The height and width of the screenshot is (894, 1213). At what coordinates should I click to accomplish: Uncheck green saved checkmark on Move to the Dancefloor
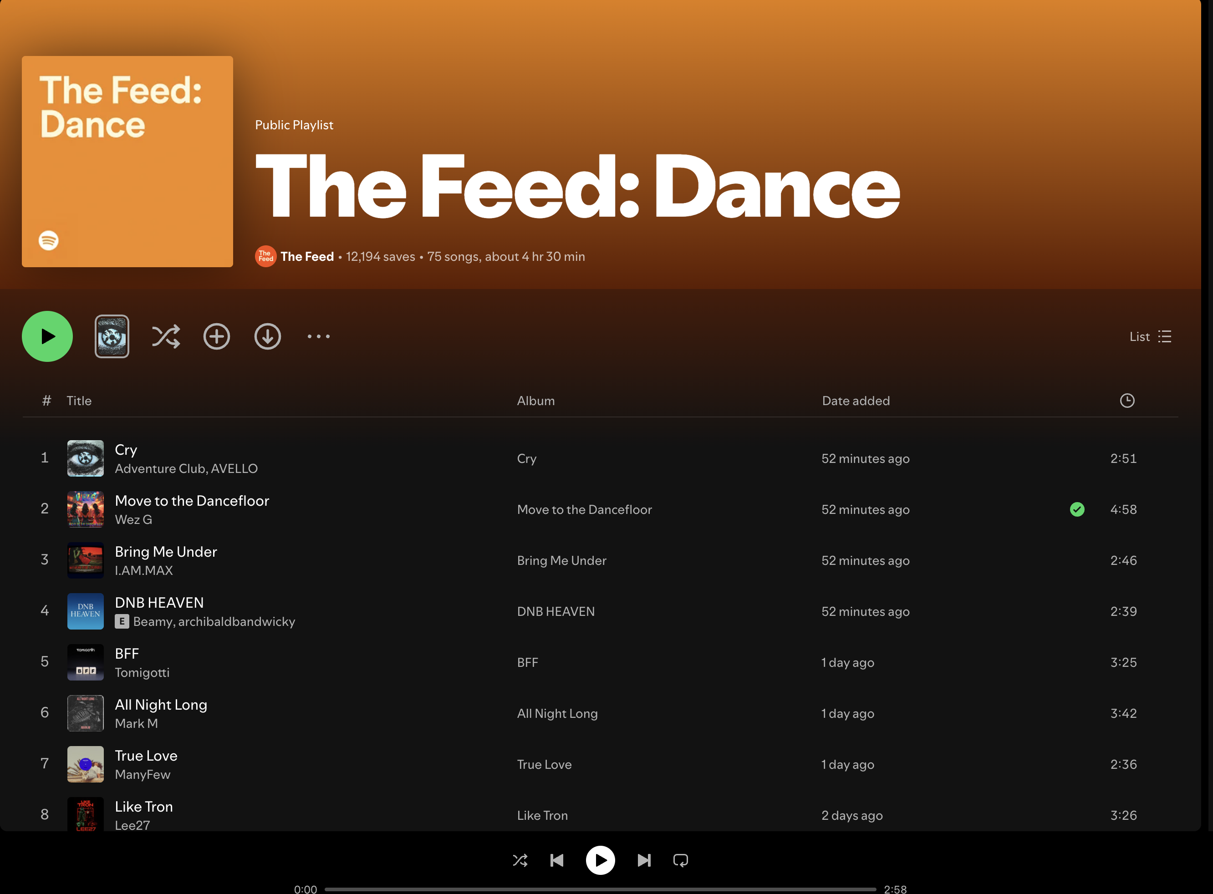(x=1077, y=509)
